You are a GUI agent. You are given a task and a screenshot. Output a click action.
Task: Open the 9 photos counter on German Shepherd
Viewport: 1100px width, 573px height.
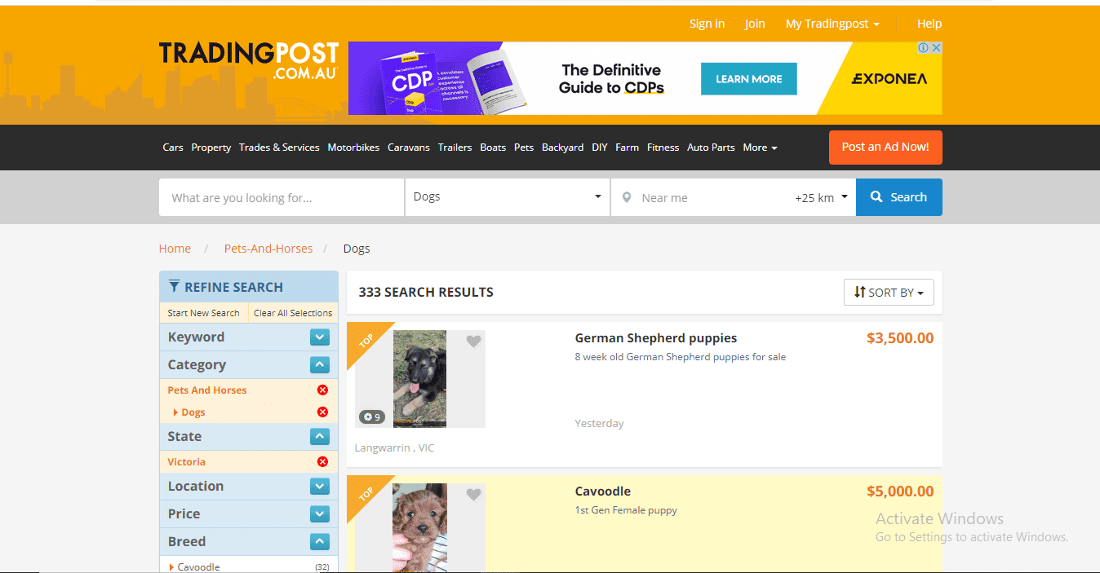(372, 417)
